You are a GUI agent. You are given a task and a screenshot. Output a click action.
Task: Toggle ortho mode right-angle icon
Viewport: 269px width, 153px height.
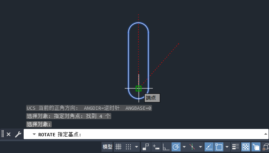coord(166,147)
